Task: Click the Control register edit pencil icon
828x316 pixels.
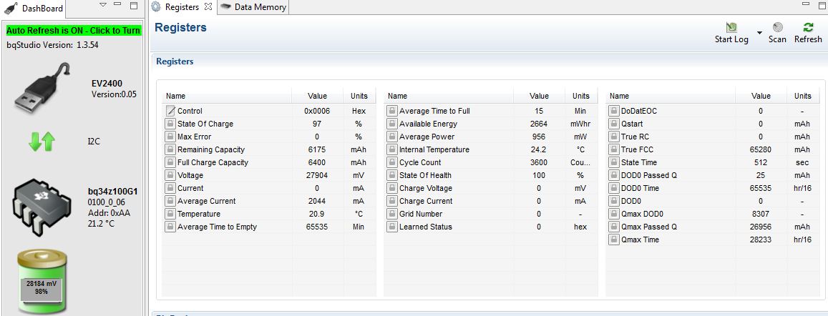Action: [x=170, y=111]
